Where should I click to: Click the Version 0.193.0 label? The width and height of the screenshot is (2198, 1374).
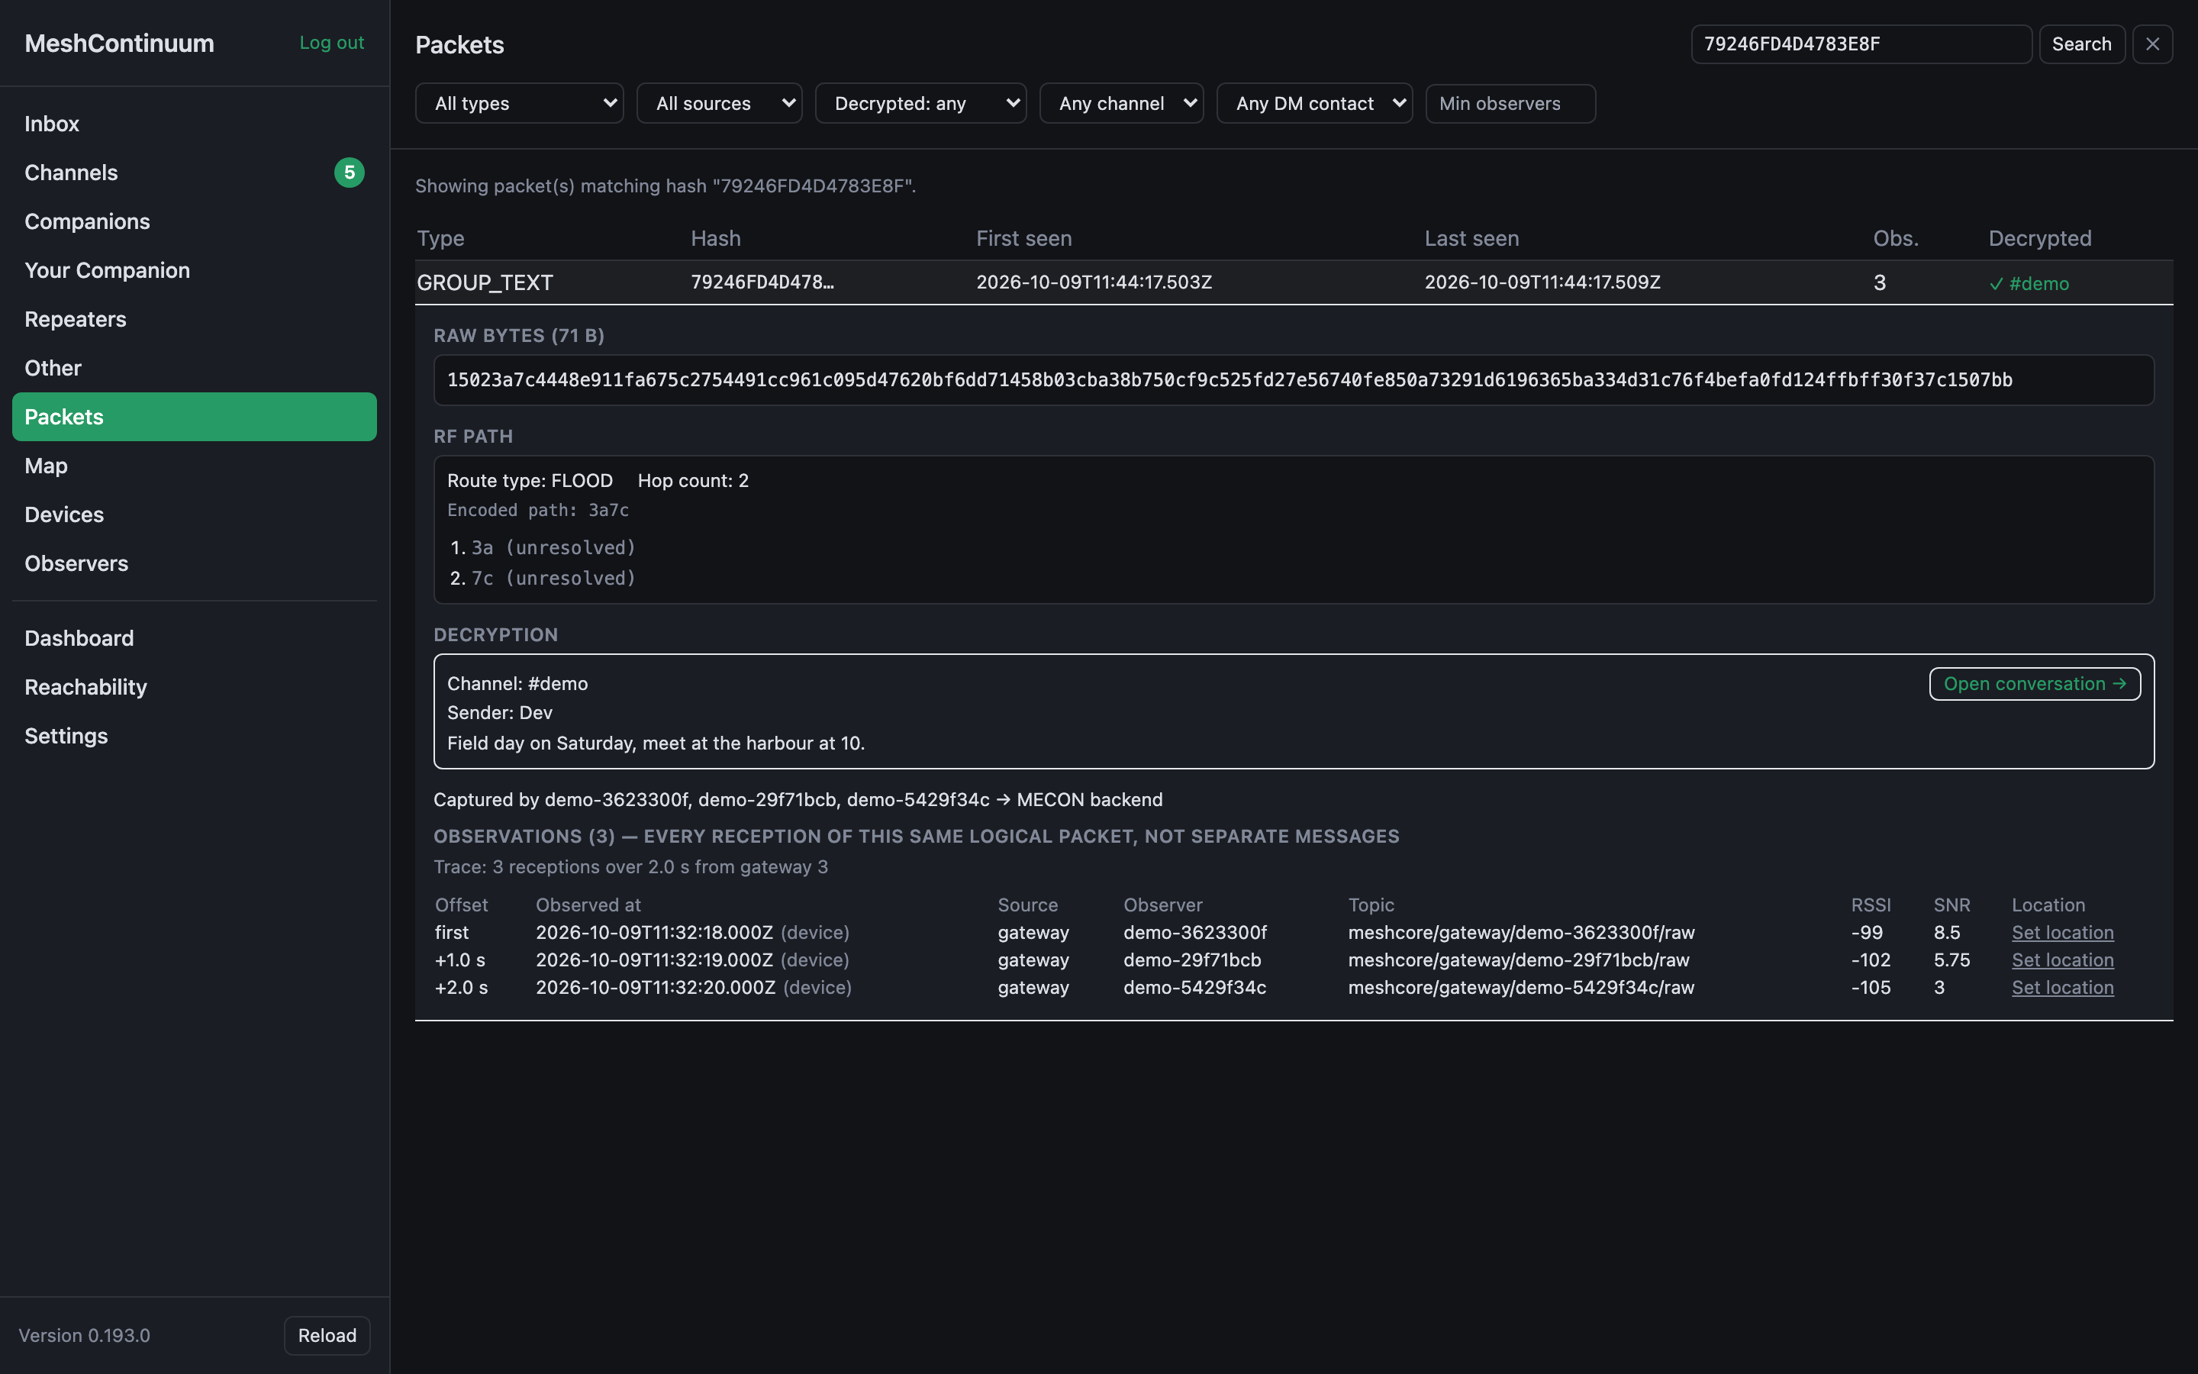pos(85,1335)
